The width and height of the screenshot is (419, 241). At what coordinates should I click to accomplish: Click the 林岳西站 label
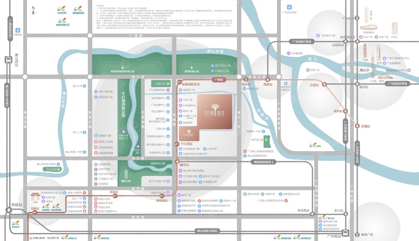tap(303, 211)
